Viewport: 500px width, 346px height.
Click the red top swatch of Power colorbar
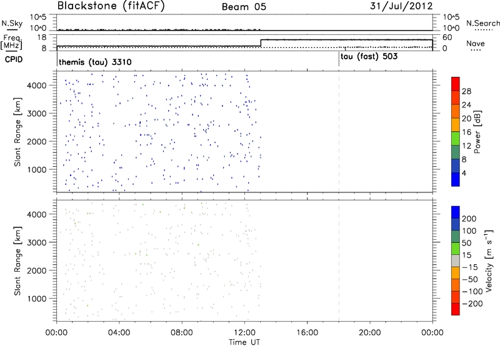(x=456, y=84)
